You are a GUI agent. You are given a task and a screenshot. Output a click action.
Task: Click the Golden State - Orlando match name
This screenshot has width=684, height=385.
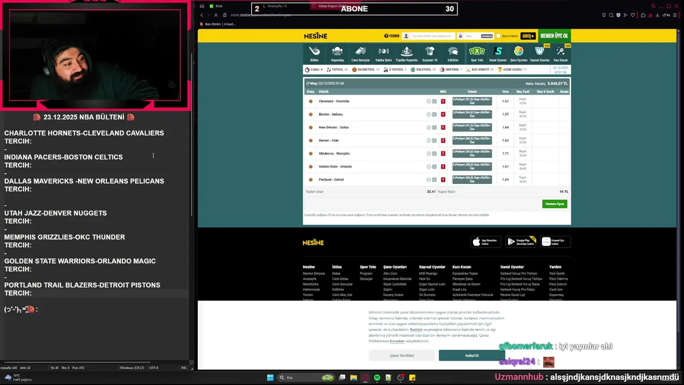point(335,166)
